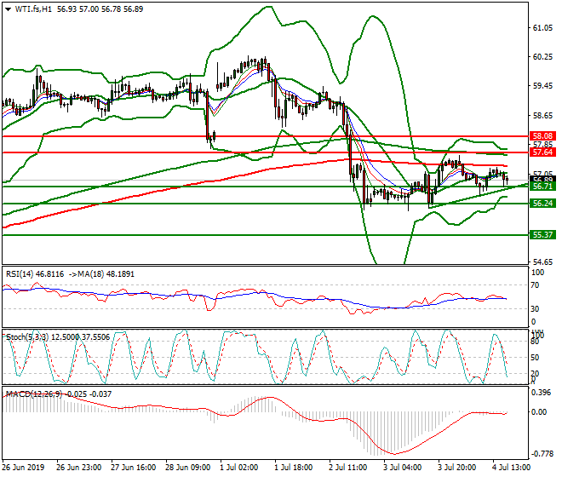Screen dimensions: 562x477
Task: Select the 2 Jul 11:00 time label
Action: [x=347, y=468]
